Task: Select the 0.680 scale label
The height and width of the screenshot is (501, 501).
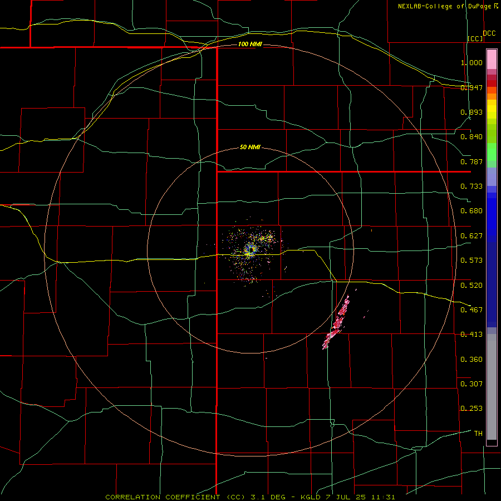Action: (471, 211)
